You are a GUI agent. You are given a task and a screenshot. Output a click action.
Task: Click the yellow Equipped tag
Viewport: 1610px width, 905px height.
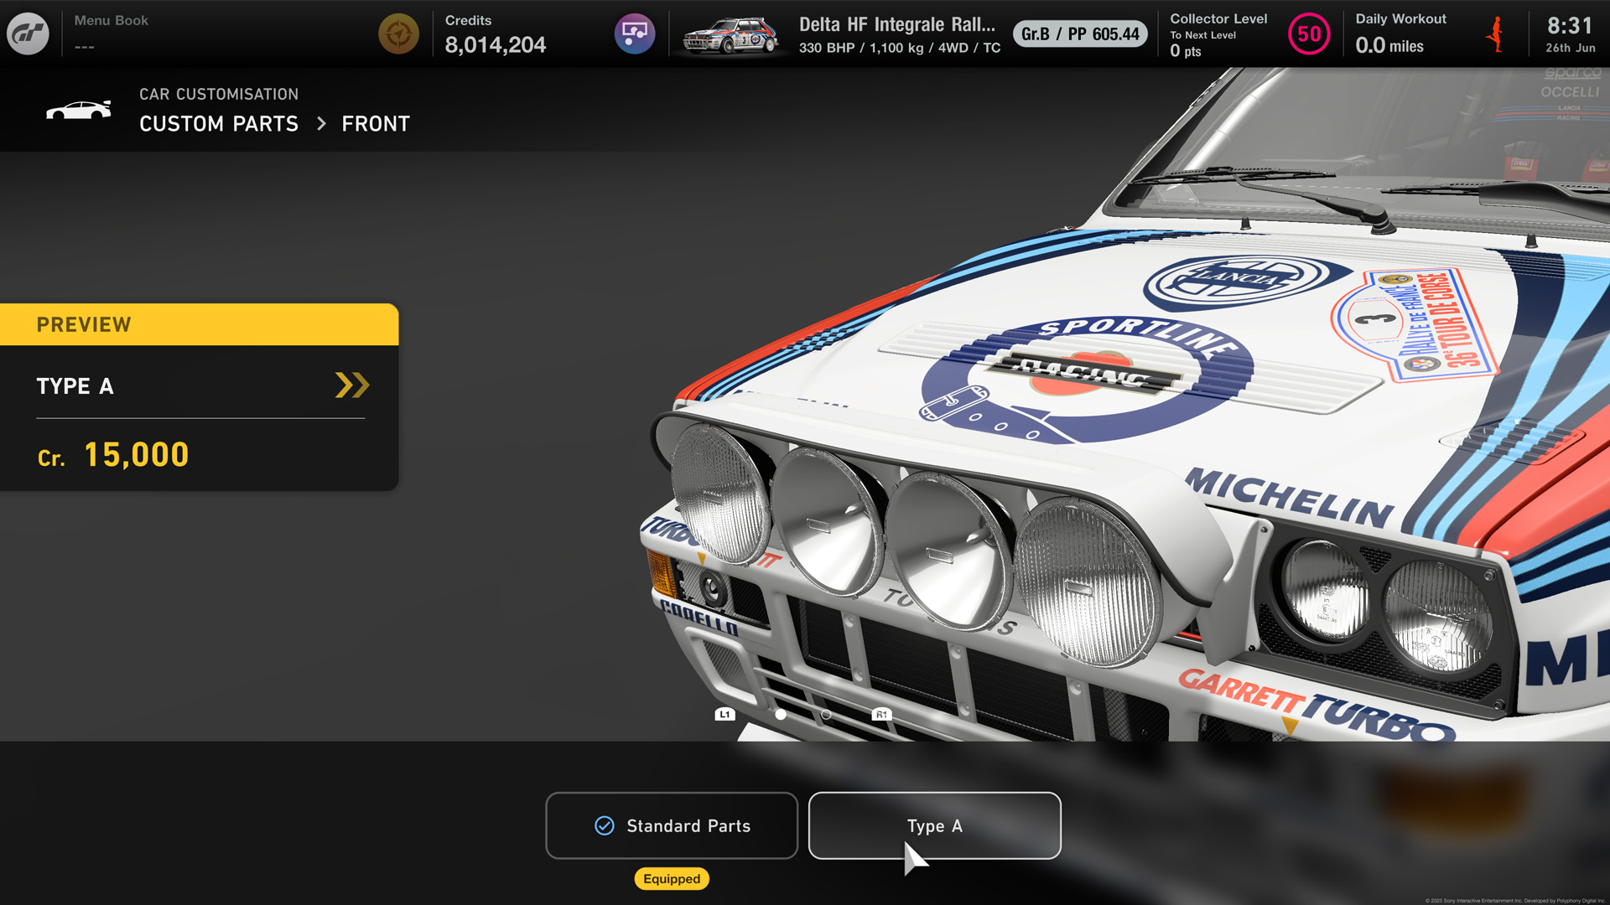(671, 879)
